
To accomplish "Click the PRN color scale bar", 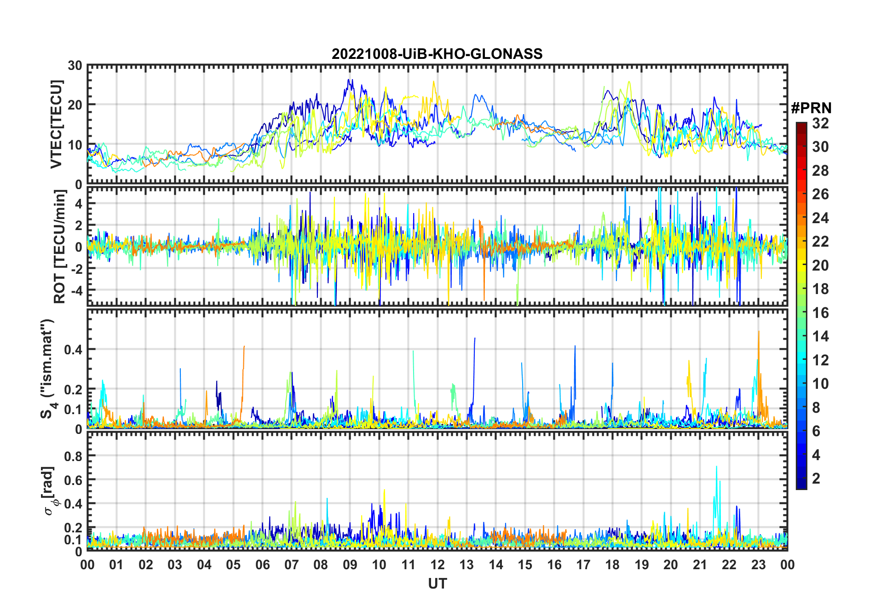I will tap(801, 306).
